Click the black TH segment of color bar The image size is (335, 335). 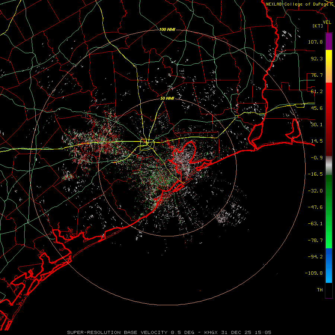[329, 290]
